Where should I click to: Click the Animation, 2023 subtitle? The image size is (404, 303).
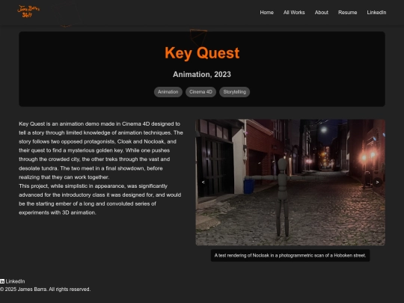(x=202, y=75)
